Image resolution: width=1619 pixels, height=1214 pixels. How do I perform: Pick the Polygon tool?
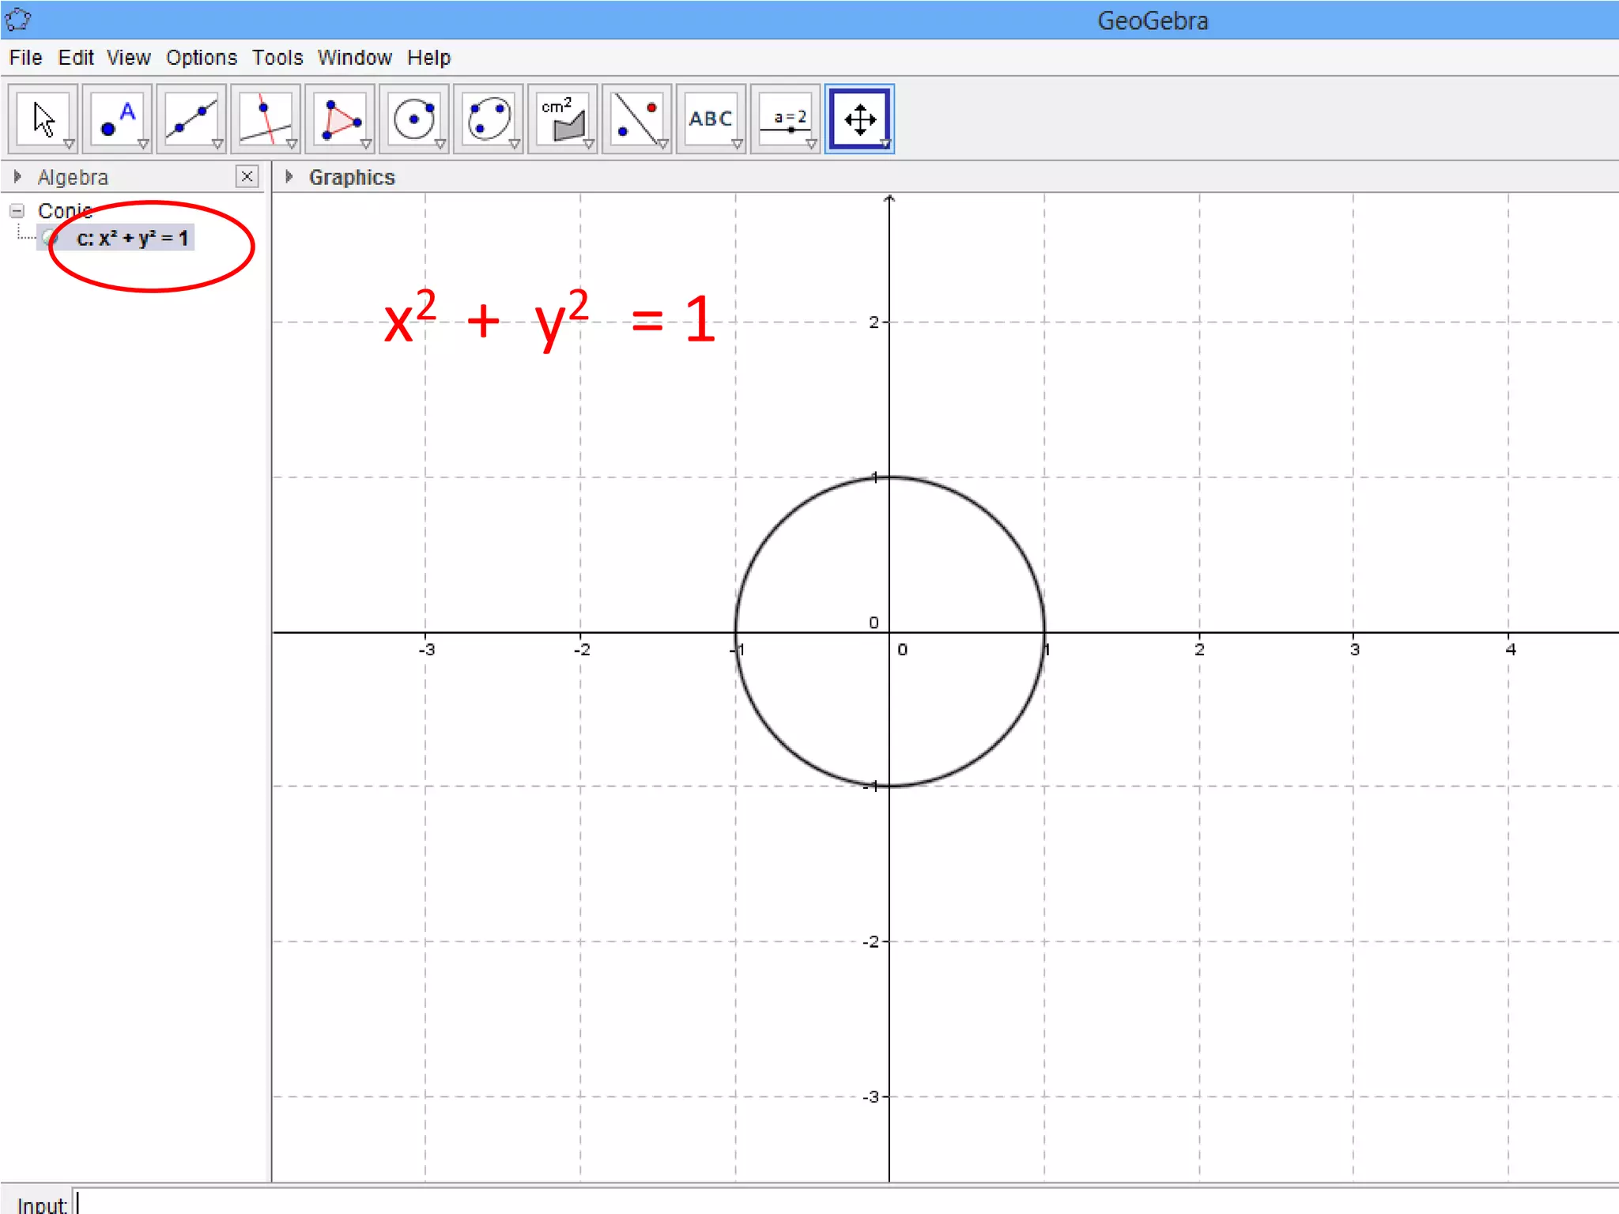pyautogui.click(x=340, y=119)
